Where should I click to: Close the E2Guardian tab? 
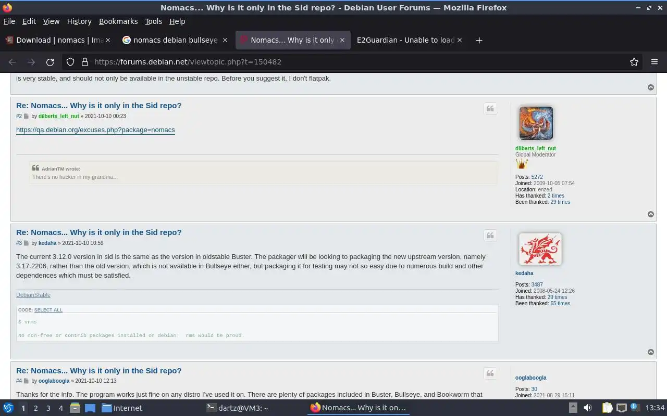click(x=460, y=40)
